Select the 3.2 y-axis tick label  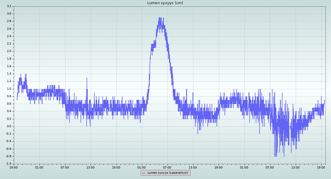[x=9, y=6]
